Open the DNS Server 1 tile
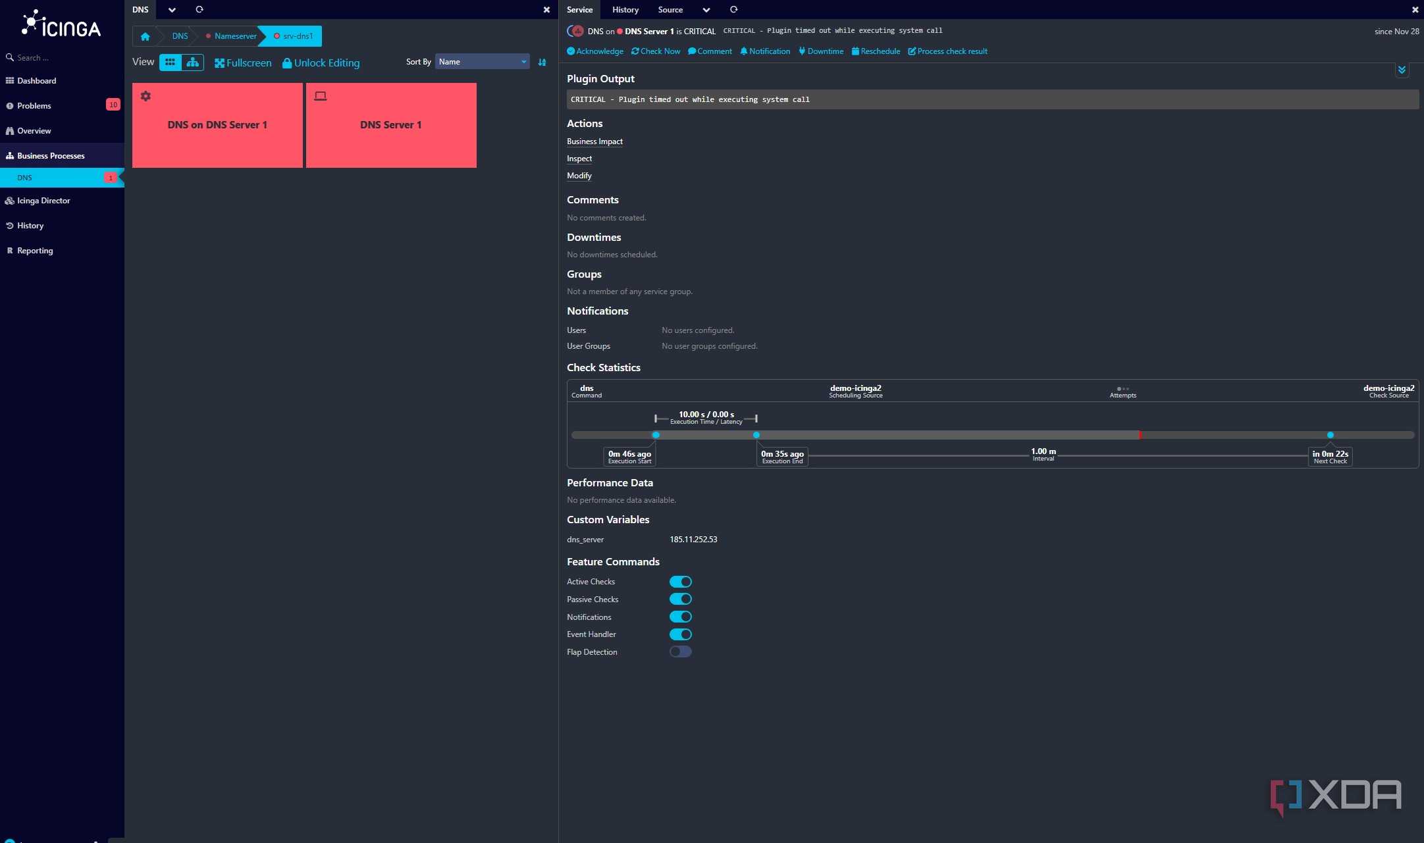 pyautogui.click(x=391, y=125)
